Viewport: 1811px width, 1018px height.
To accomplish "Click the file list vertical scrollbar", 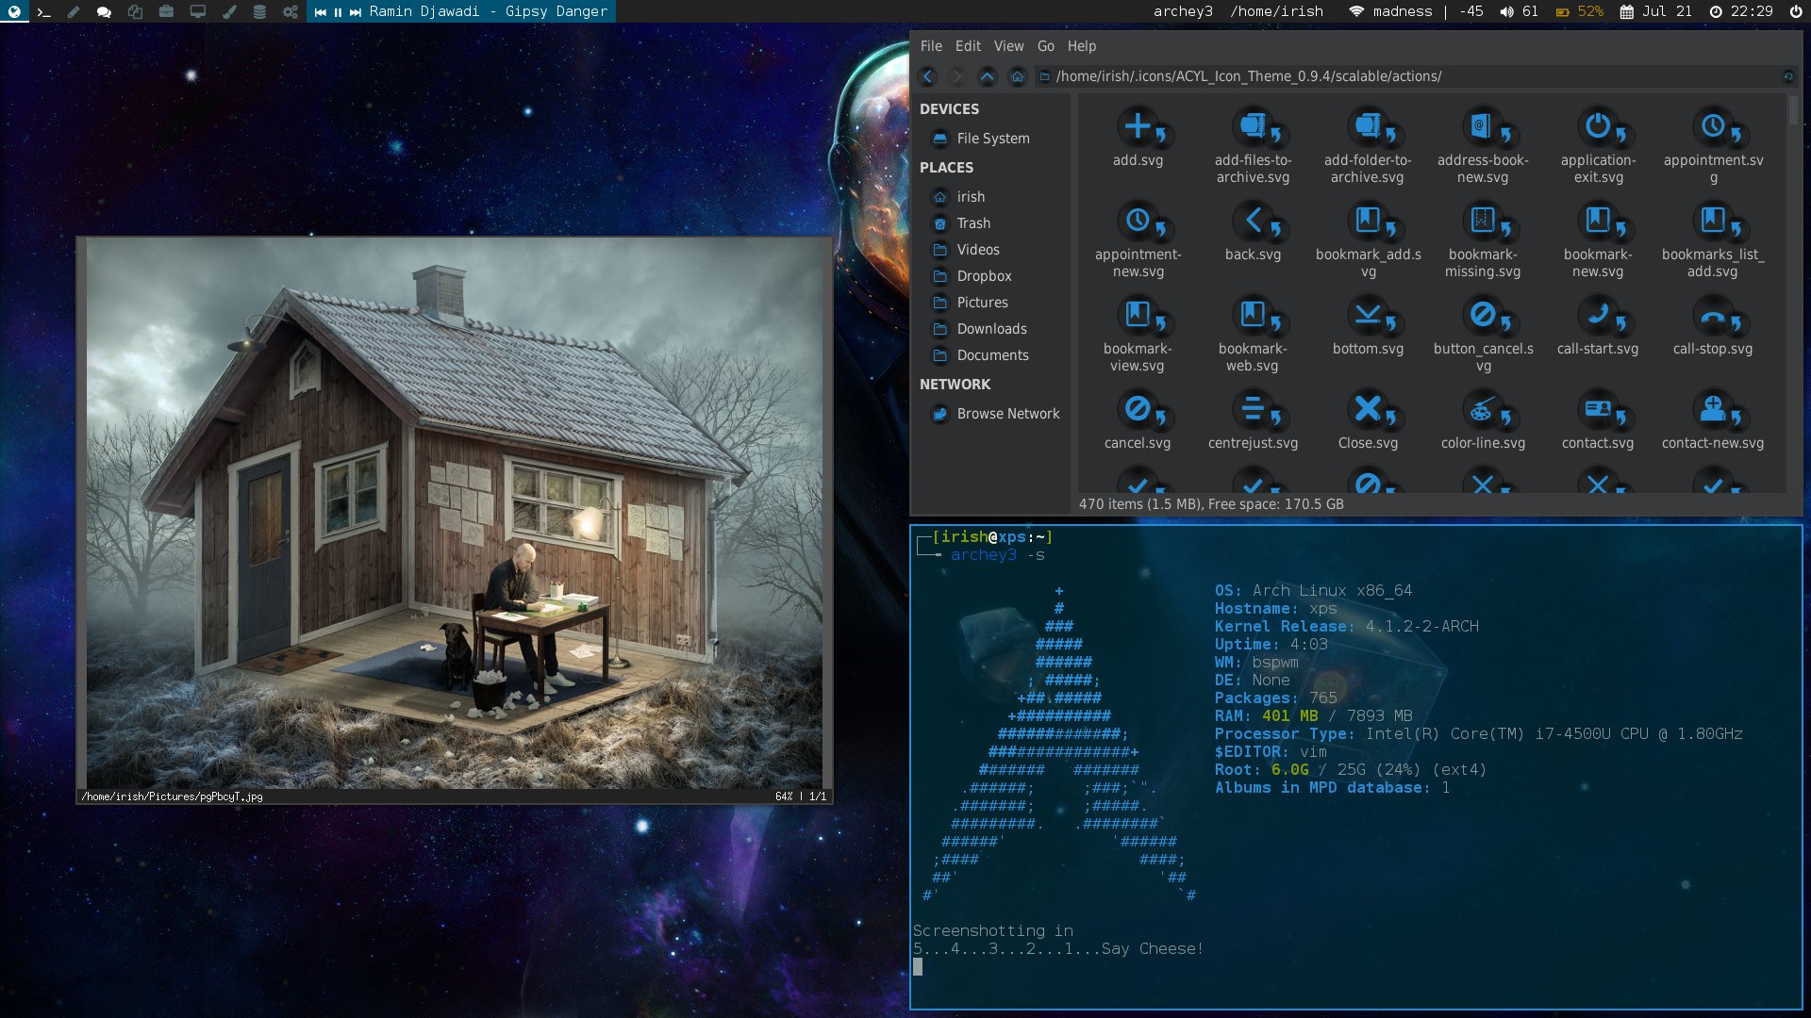I will (x=1793, y=111).
